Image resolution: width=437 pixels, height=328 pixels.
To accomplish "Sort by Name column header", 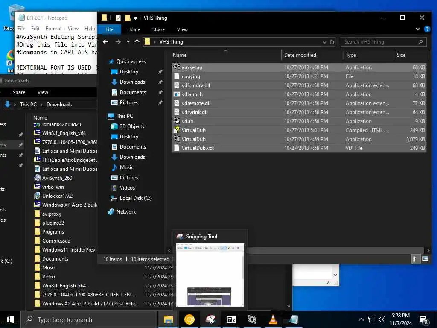I will (x=226, y=55).
